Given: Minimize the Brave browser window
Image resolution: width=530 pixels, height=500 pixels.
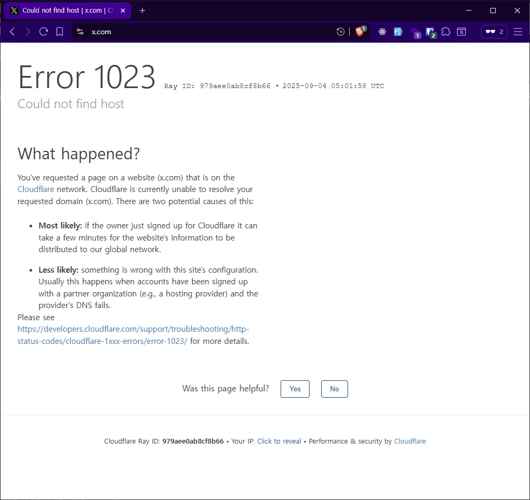Looking at the screenshot, I should tap(468, 11).
